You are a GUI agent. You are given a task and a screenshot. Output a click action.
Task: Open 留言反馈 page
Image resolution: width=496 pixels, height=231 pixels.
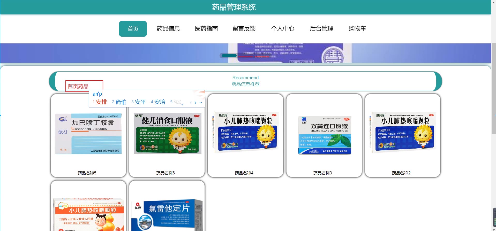click(x=244, y=29)
